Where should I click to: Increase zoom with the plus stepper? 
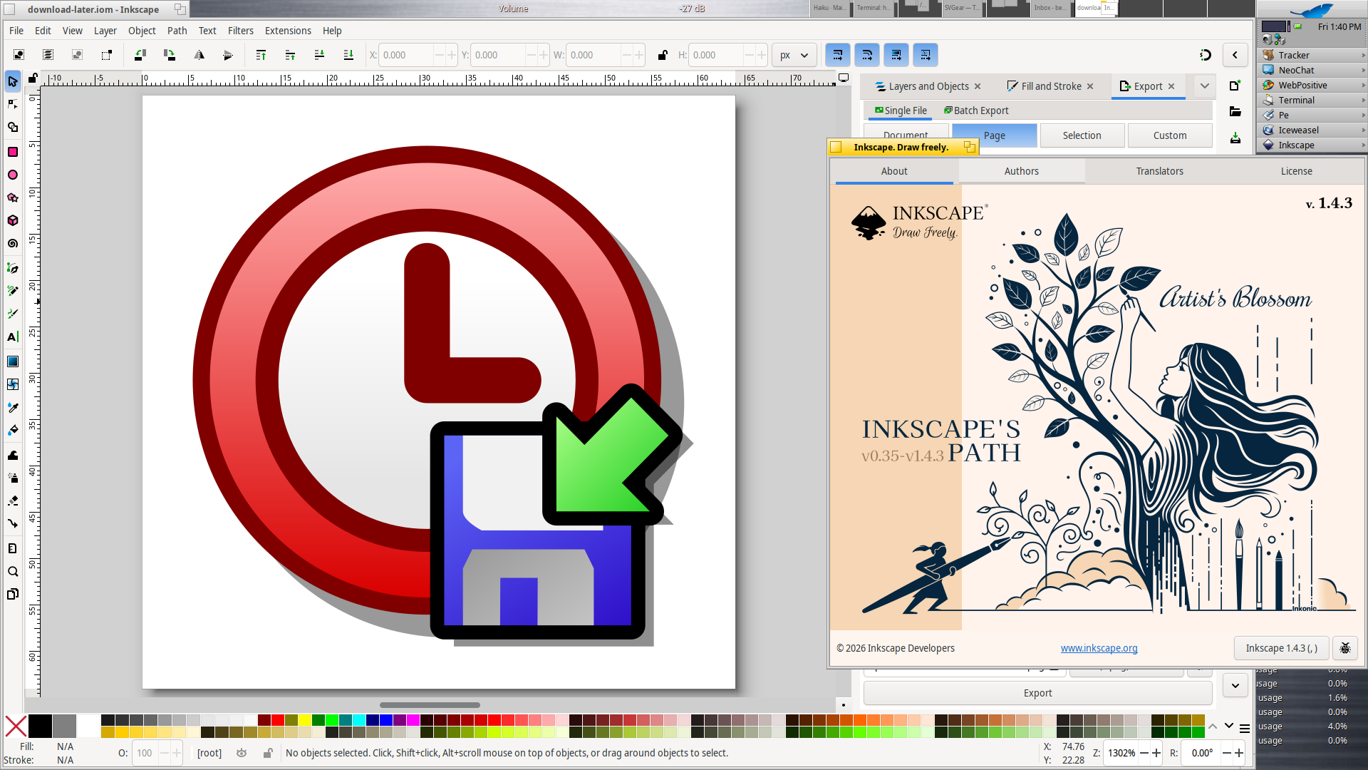1156,753
